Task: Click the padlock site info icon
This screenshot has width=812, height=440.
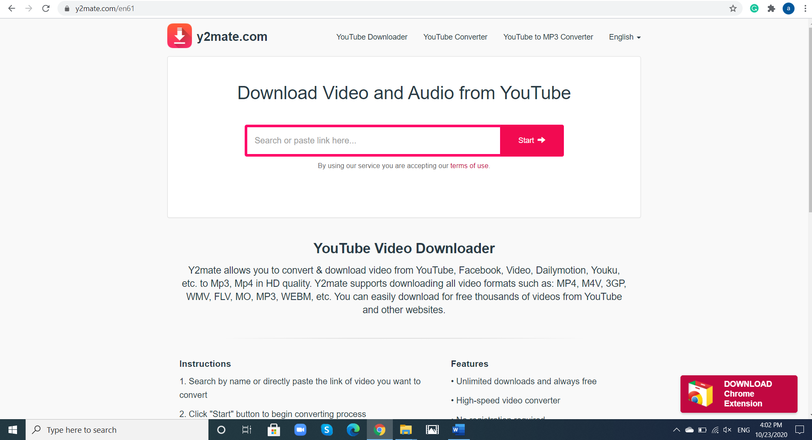Action: click(x=67, y=9)
